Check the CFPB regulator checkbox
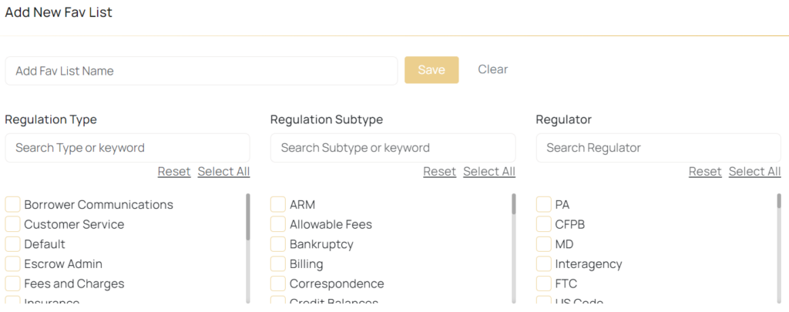Viewport: 789px width, 312px height. [x=544, y=225]
